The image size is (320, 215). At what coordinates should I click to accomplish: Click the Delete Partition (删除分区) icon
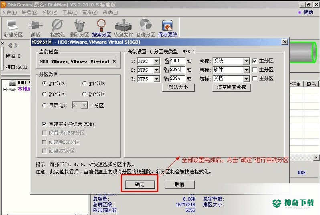pos(79,28)
